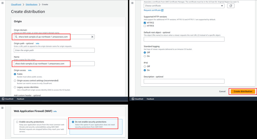Go to CloudFront breadcrumb
The image size is (257, 139).
(x=16, y=4)
